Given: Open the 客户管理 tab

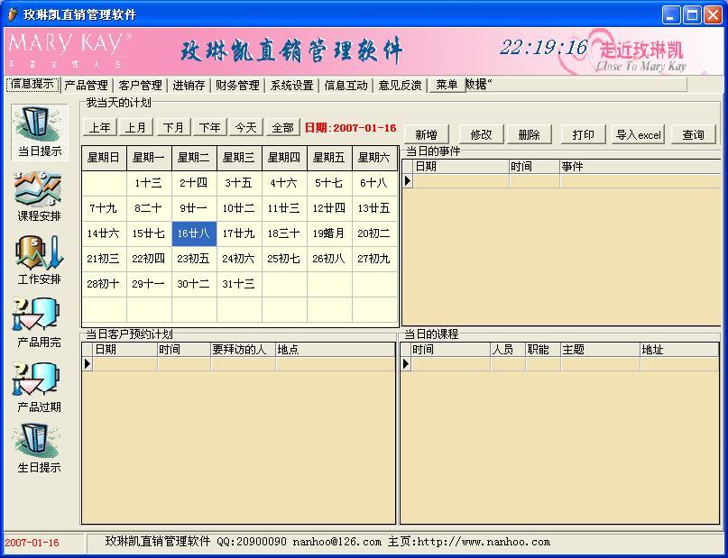Looking at the screenshot, I should pyautogui.click(x=140, y=86).
